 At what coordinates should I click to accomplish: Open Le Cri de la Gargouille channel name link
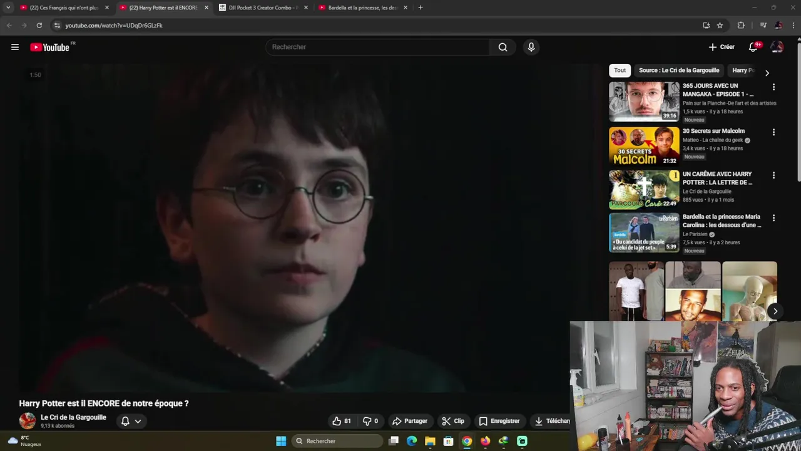73,417
